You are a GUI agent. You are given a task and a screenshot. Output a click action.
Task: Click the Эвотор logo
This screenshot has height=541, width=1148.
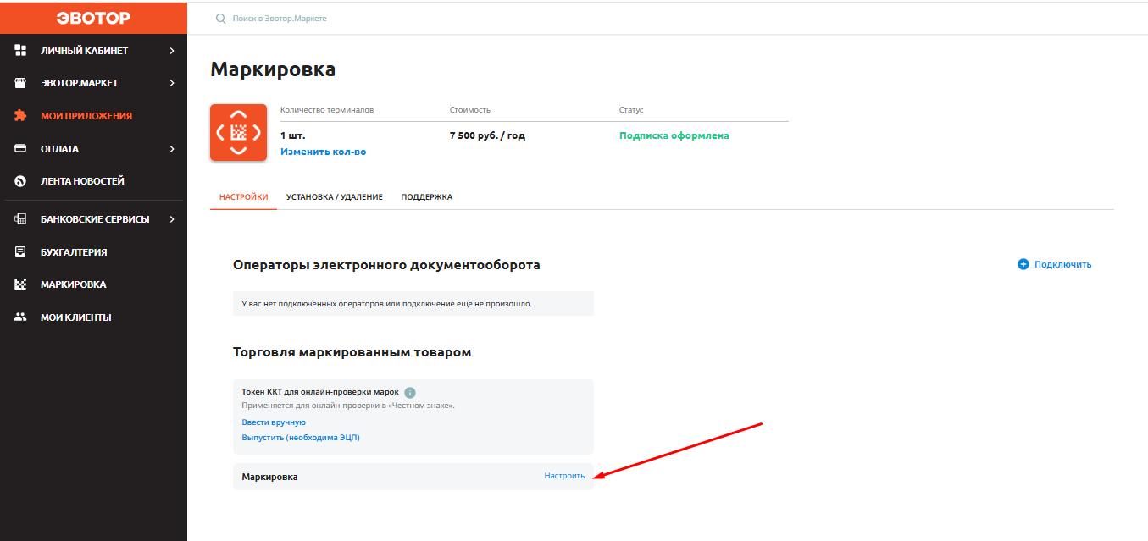(x=93, y=18)
